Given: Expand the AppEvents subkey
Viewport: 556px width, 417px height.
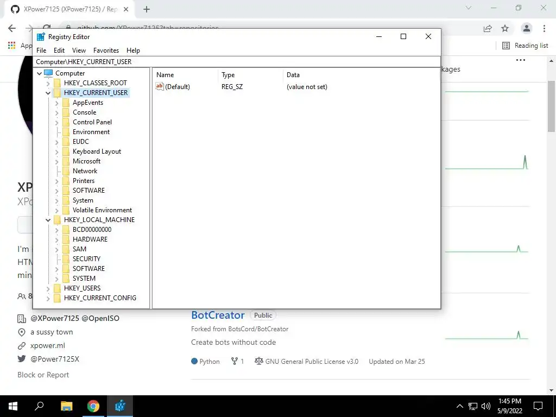Looking at the screenshot, I should click(x=56, y=103).
